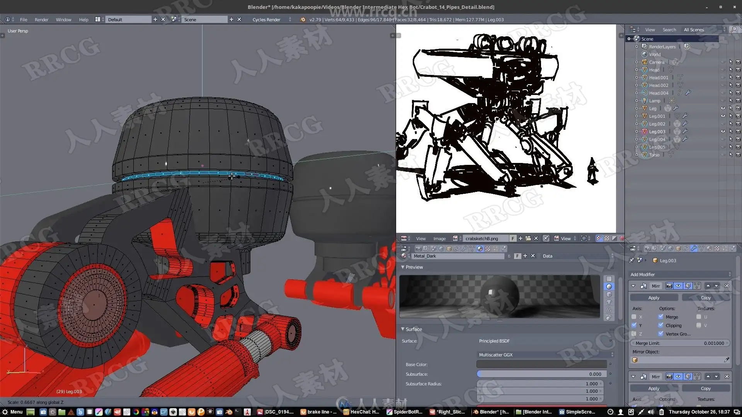Toggle render camera icon for Torso object
Screen dimensions: 742x417
(738, 155)
